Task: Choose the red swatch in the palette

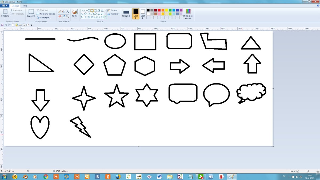Action: [x=159, y=10]
